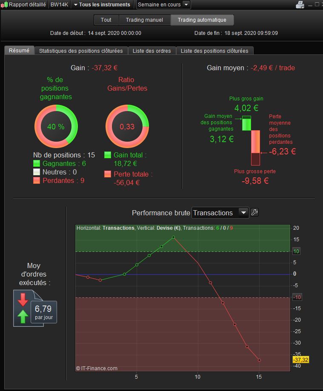Click the peak point on performance curve
The width and height of the screenshot is (323, 391).
[x=173, y=237]
